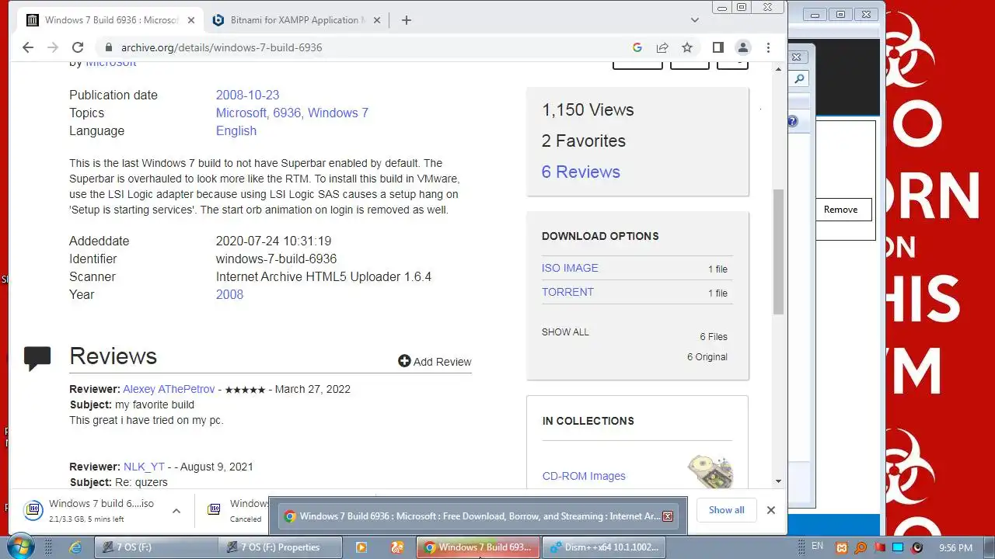Show all downloads
Viewport: 995px width, 559px height.
pos(726,510)
